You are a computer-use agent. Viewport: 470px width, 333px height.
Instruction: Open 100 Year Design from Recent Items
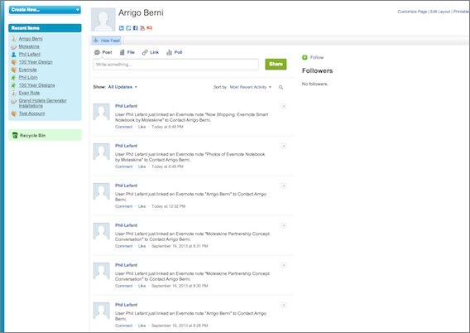pyautogui.click(x=36, y=62)
